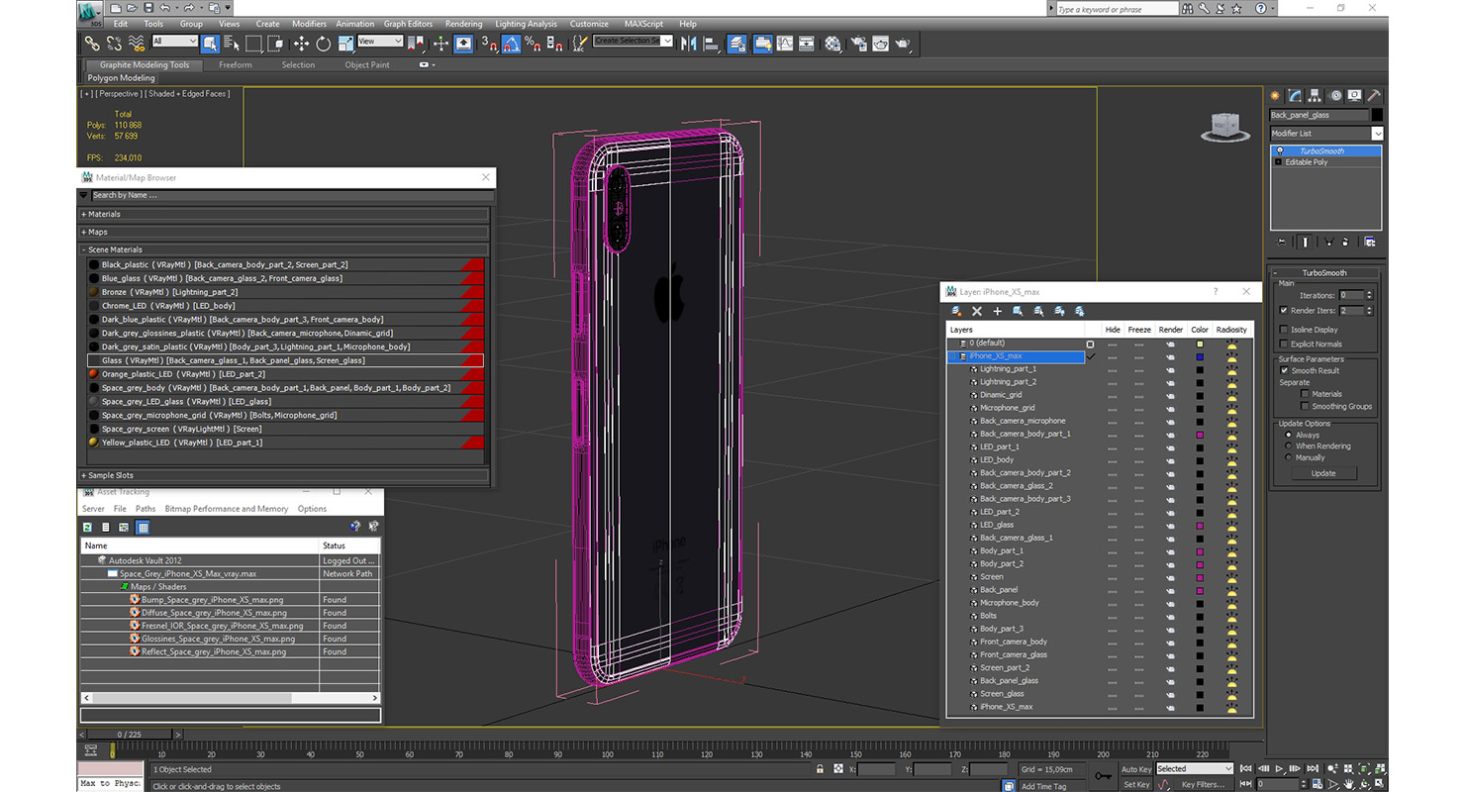Click the Auto Key button

(1135, 769)
